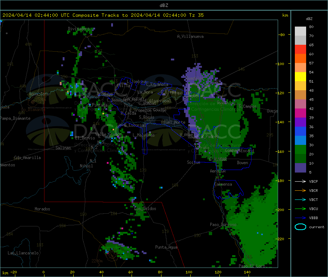Select the light gray 70-80 dBZ swatch
328x277 pixels.
[300, 31]
